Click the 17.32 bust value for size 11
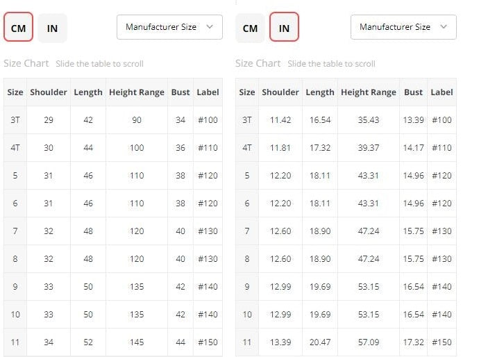 tap(413, 342)
